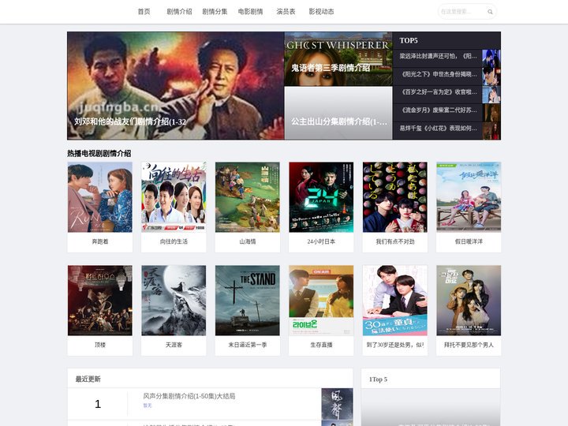This screenshot has width=568, height=426.
Task: Open the 影视动态 nav item
Action: (x=321, y=12)
